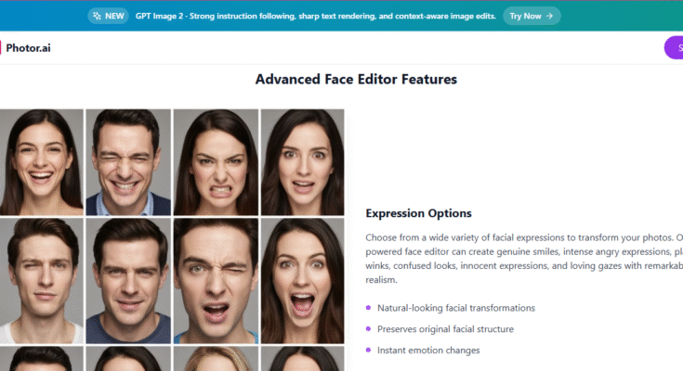Click the paragraph beginning Choose from a wide variety

click(x=524, y=259)
